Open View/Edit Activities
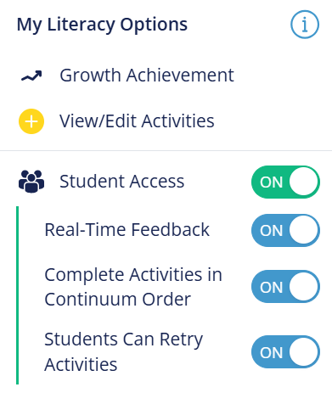Viewport: 332px width, 404px height. 137,121
